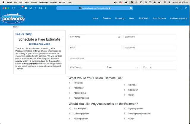Viewport: 190px width, 124px height.
Task: Toggle Other under accessories
Action: tap(125, 119)
